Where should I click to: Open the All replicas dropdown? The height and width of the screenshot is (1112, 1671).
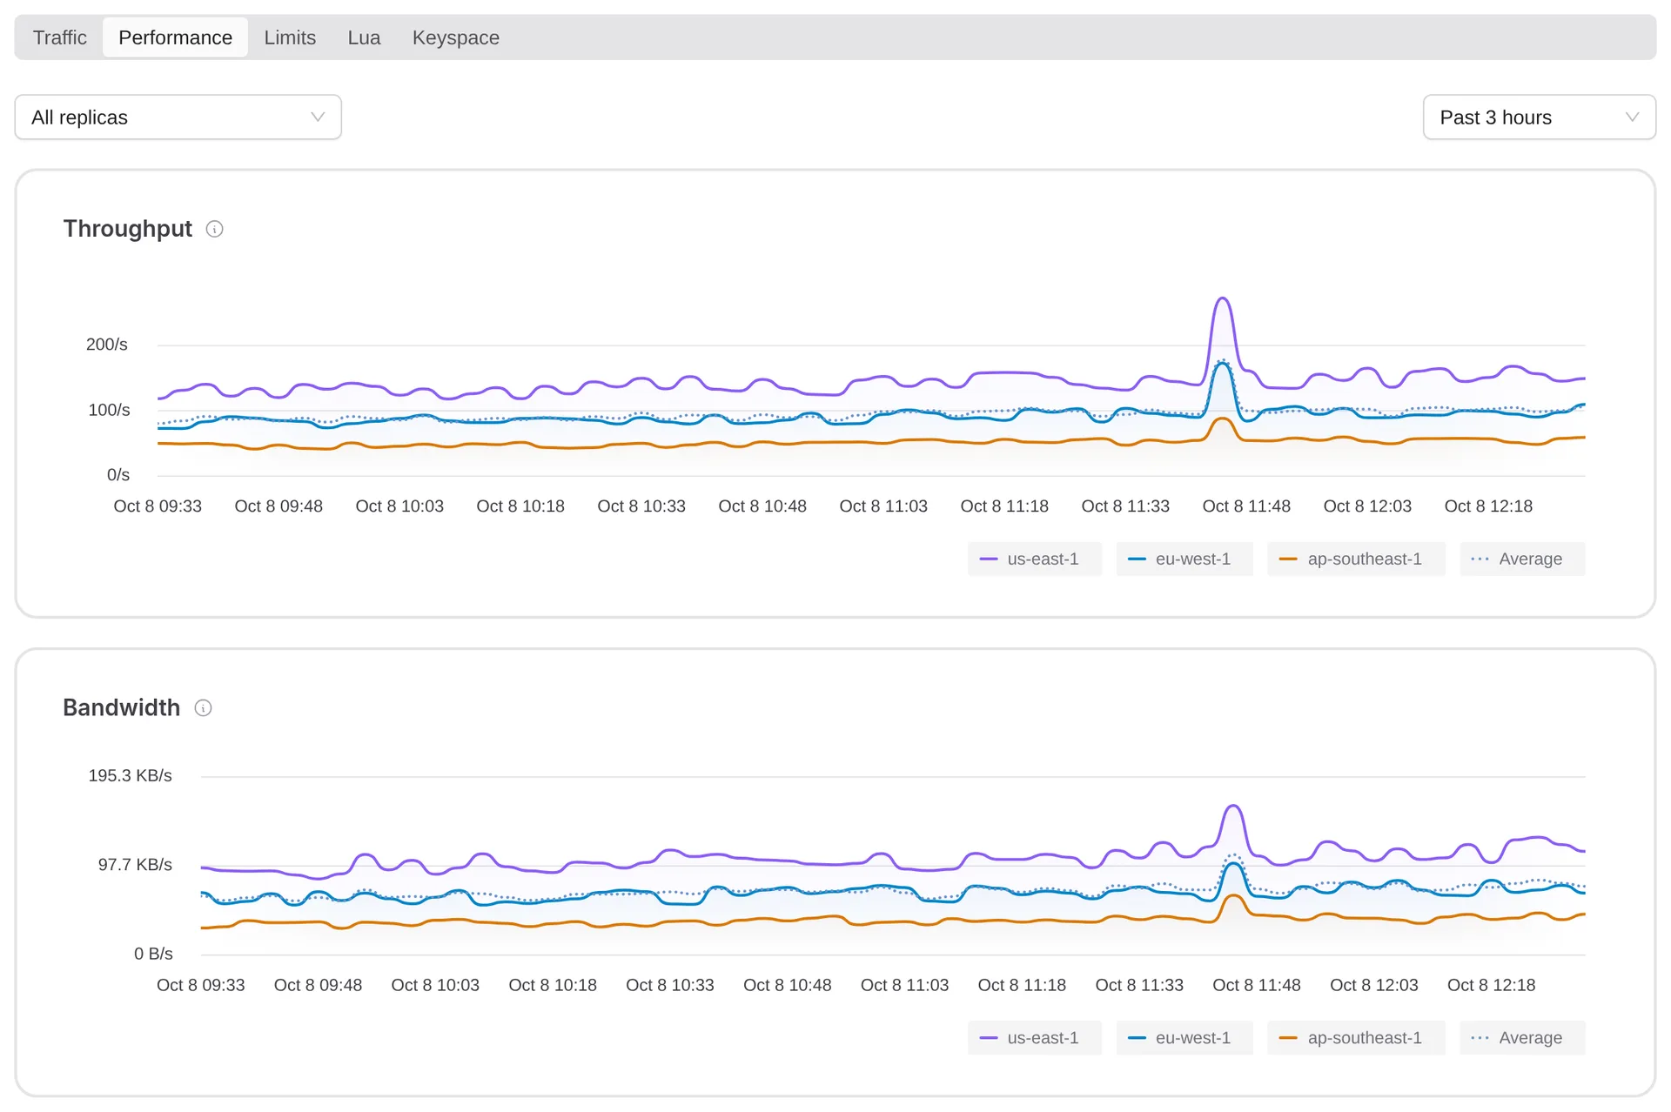pyautogui.click(x=178, y=117)
